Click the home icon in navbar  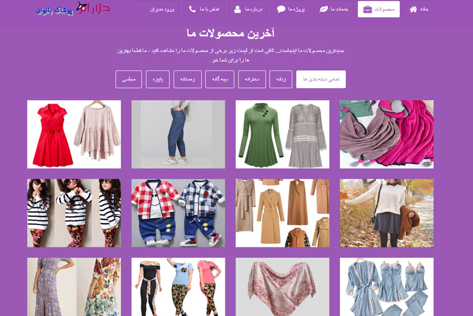coord(413,9)
